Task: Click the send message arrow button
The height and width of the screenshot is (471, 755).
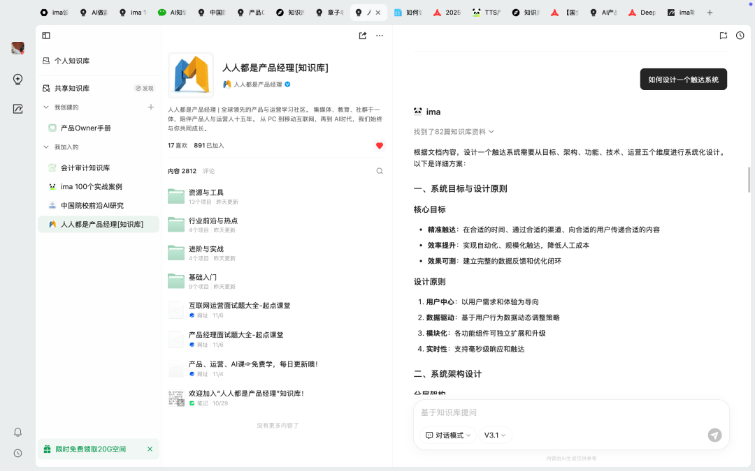Action: click(x=714, y=435)
